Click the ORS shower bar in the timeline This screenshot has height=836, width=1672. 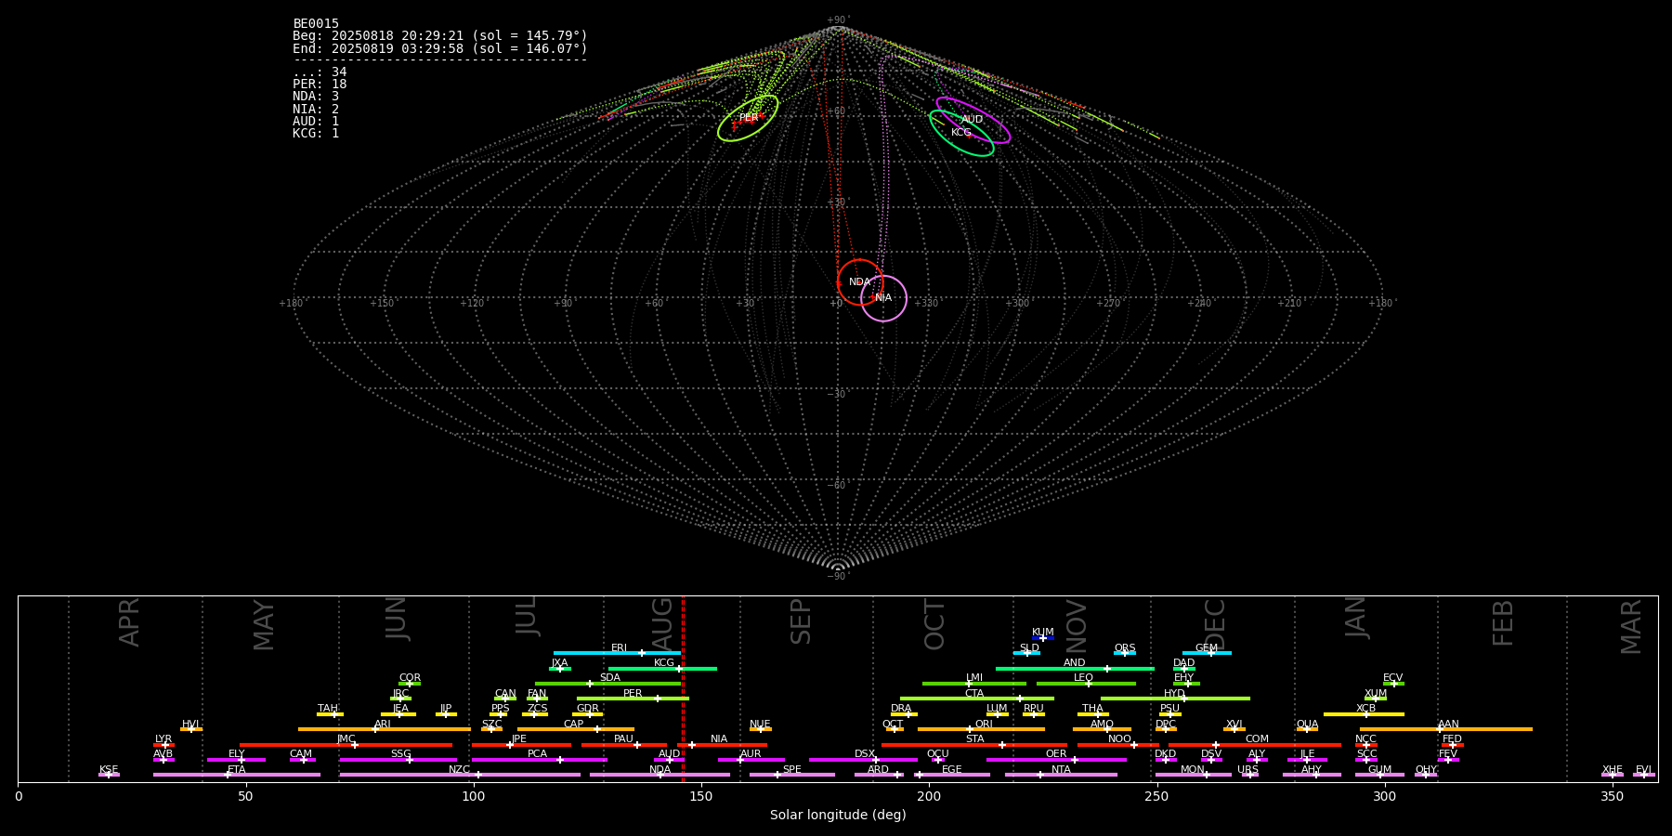(x=1125, y=653)
